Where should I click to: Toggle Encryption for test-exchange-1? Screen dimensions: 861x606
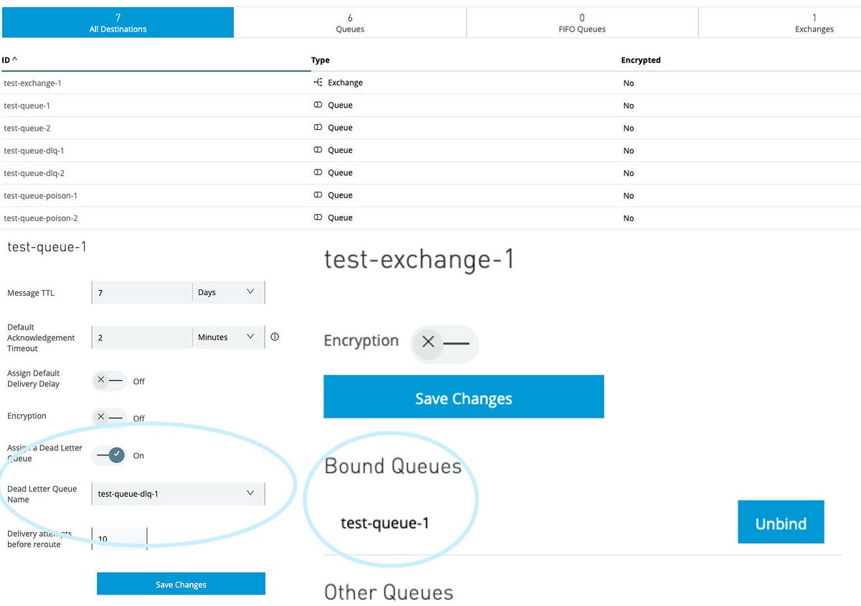point(444,342)
